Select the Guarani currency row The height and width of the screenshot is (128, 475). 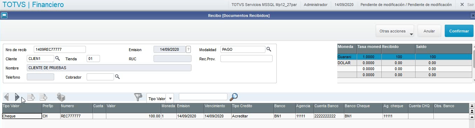404,57
